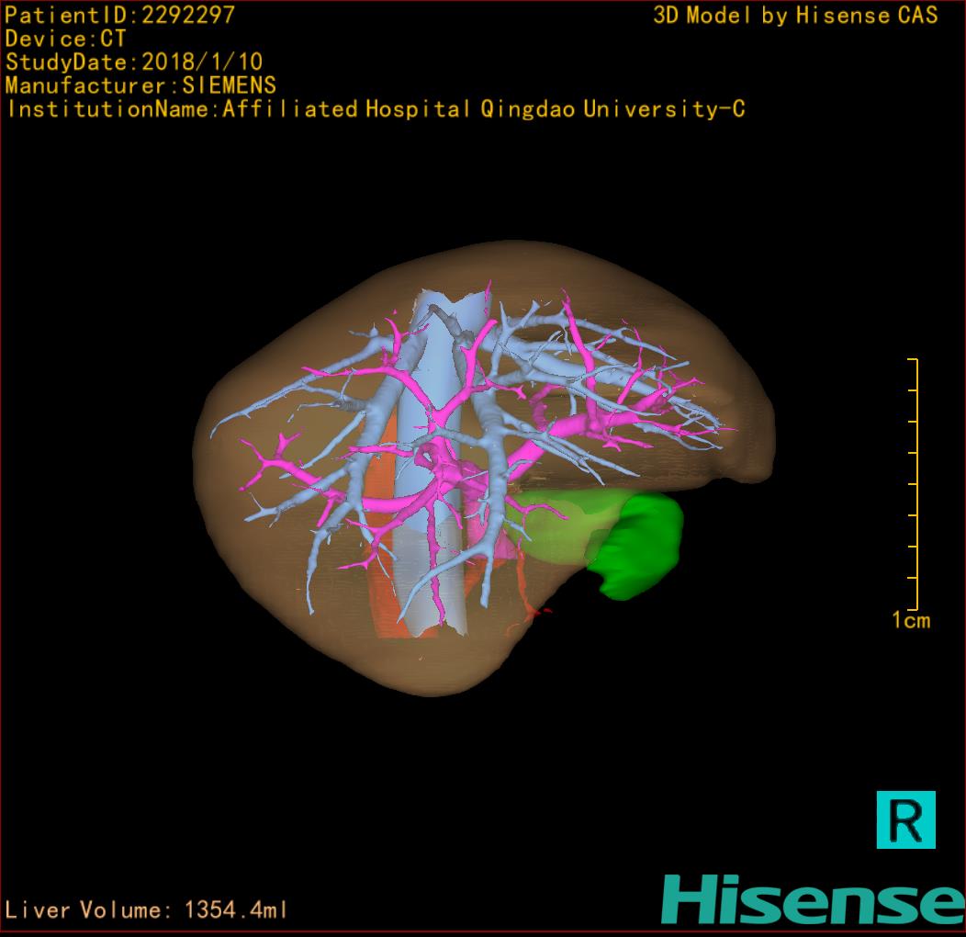Click the StudyDate:2018/1/10 label
The width and height of the screenshot is (966, 937).
pos(134,62)
